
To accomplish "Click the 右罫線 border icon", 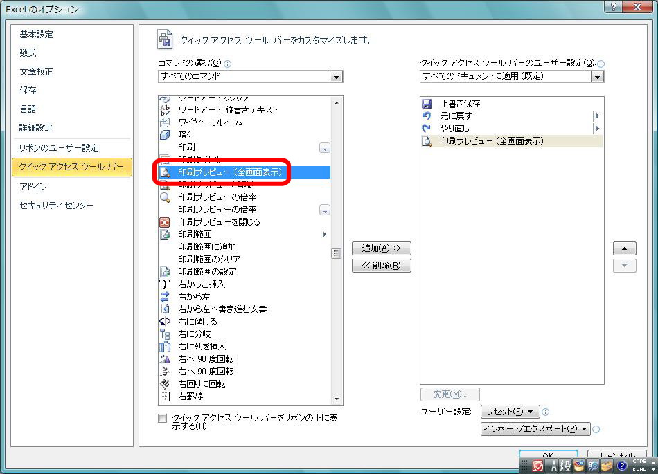I will coord(165,396).
